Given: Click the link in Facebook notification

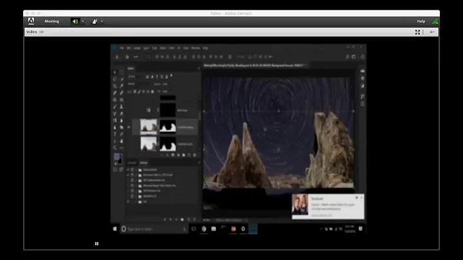Looking at the screenshot, I should coord(322,215).
